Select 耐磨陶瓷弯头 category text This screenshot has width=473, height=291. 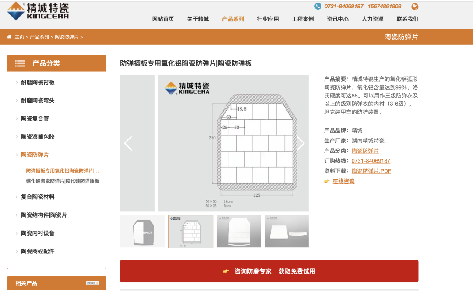click(x=38, y=100)
